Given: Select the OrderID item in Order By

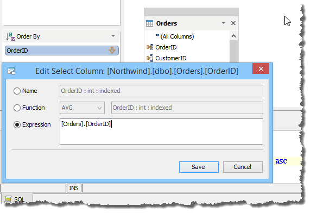Looking at the screenshot, I should tap(62, 51).
